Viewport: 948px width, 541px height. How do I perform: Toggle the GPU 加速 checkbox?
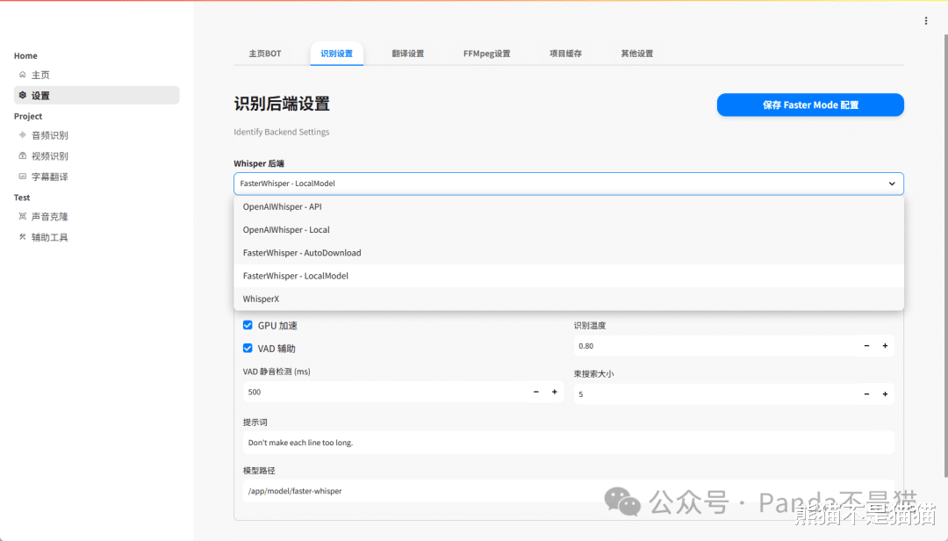(x=248, y=326)
